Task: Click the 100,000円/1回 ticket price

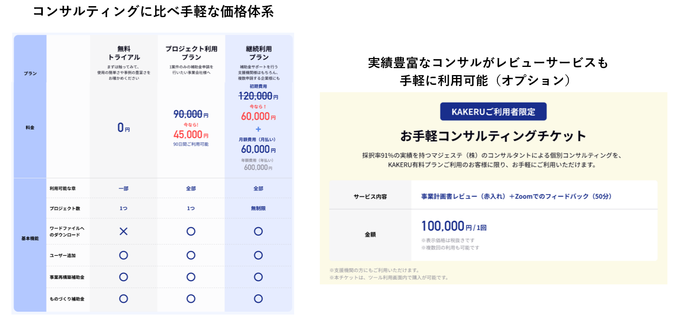Action: [x=454, y=226]
